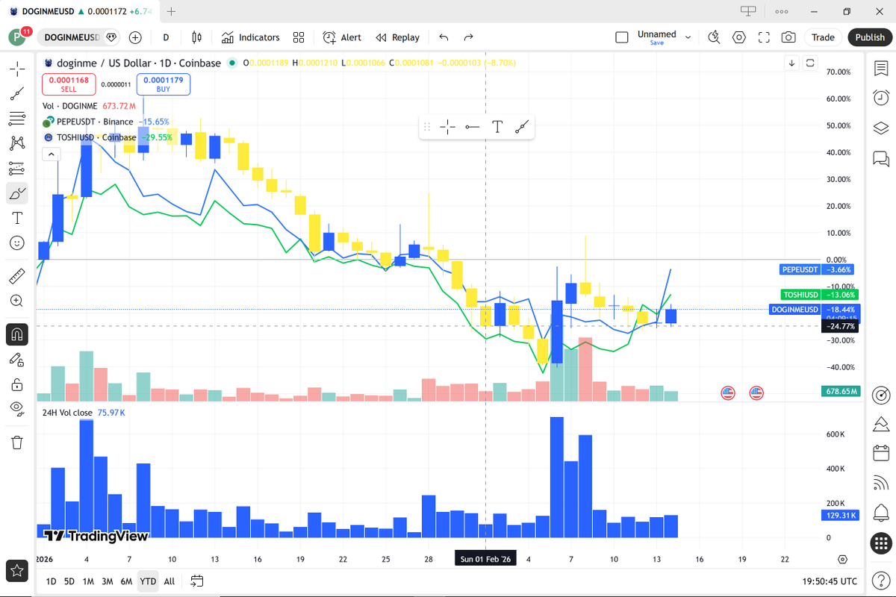Toggle hide all drawings eye icon

pyautogui.click(x=16, y=408)
